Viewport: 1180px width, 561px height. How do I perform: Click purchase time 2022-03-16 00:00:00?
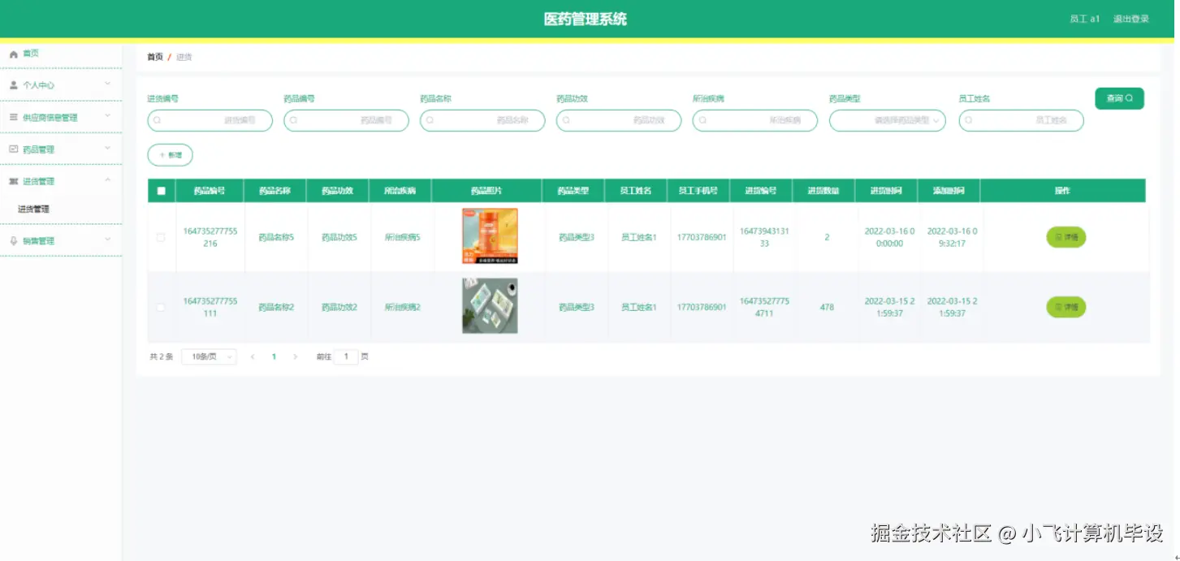point(889,237)
